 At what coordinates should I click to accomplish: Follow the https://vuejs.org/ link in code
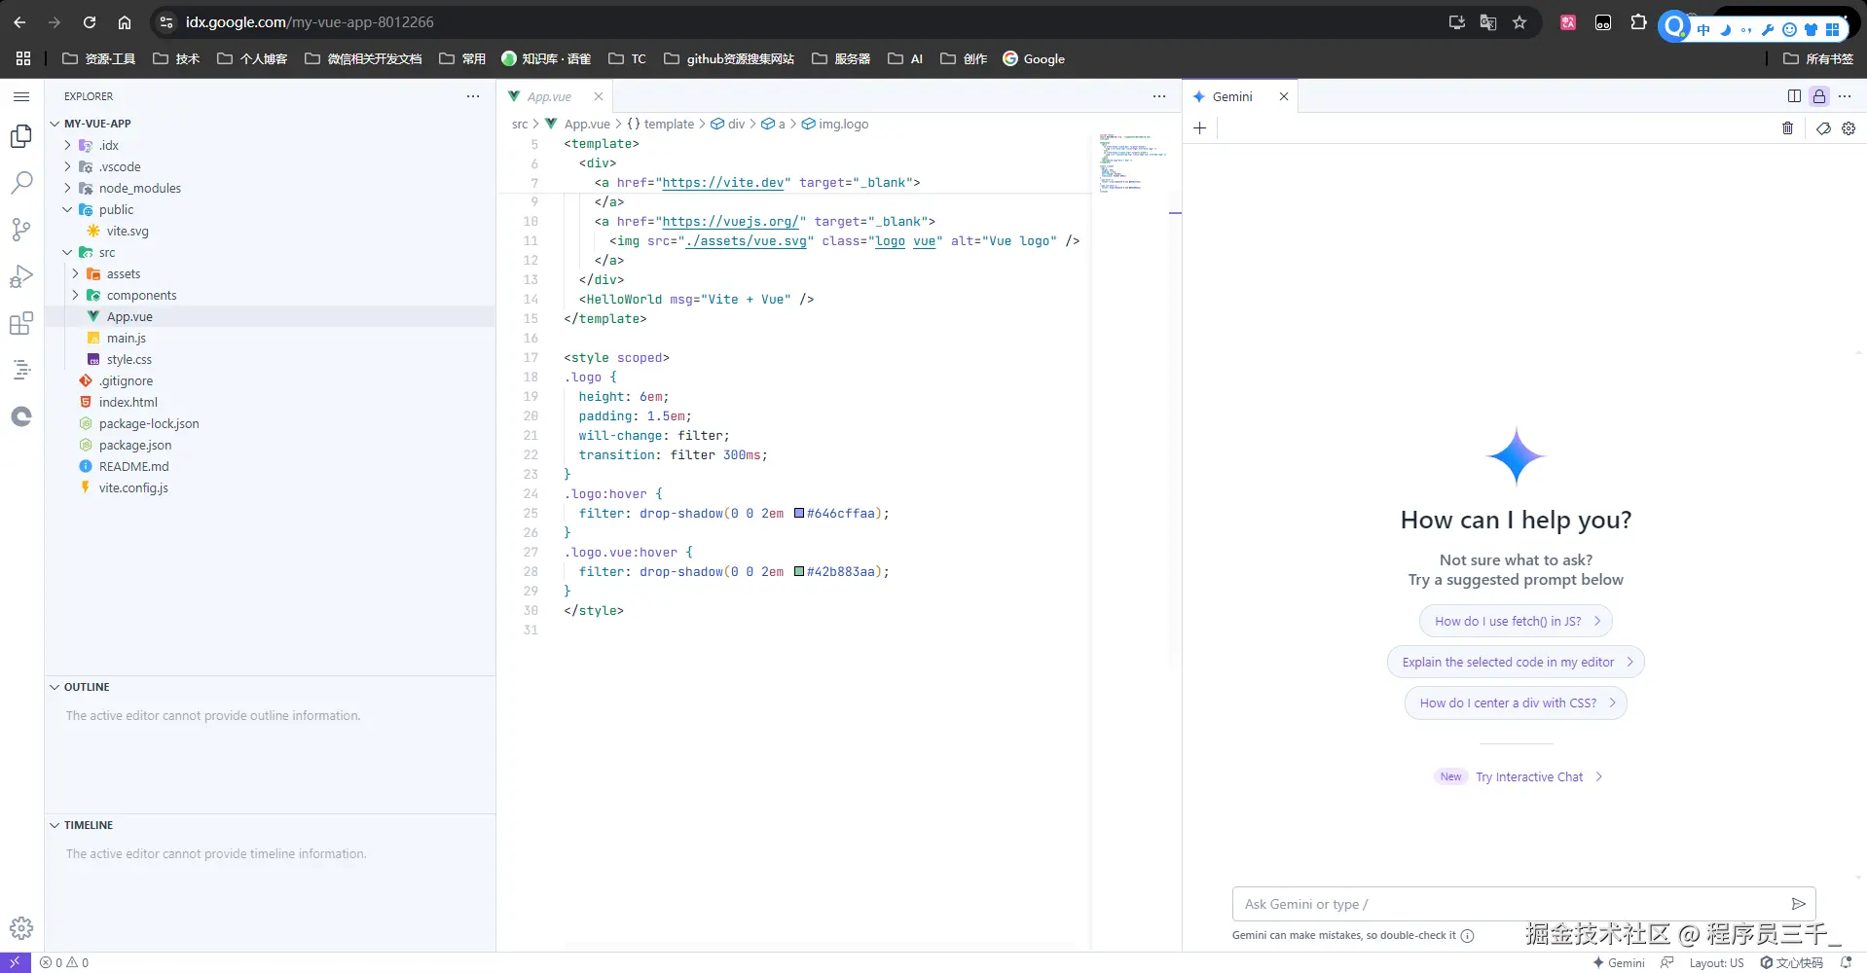730,221
